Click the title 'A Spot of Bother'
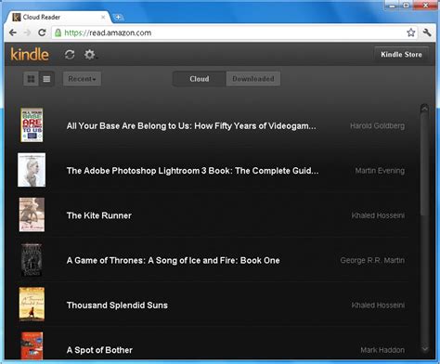 point(99,350)
